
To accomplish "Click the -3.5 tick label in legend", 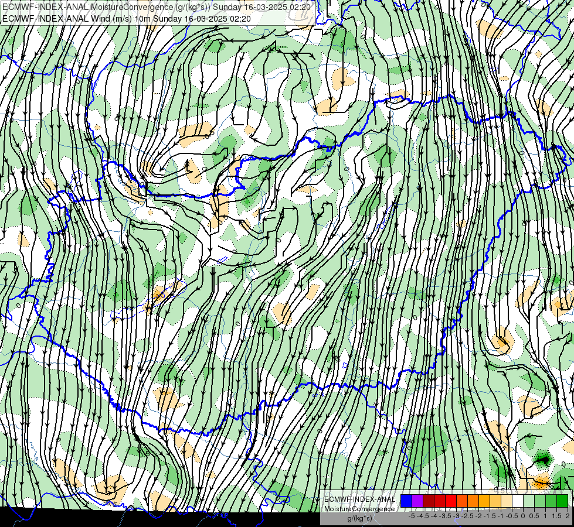I will pos(446,516).
